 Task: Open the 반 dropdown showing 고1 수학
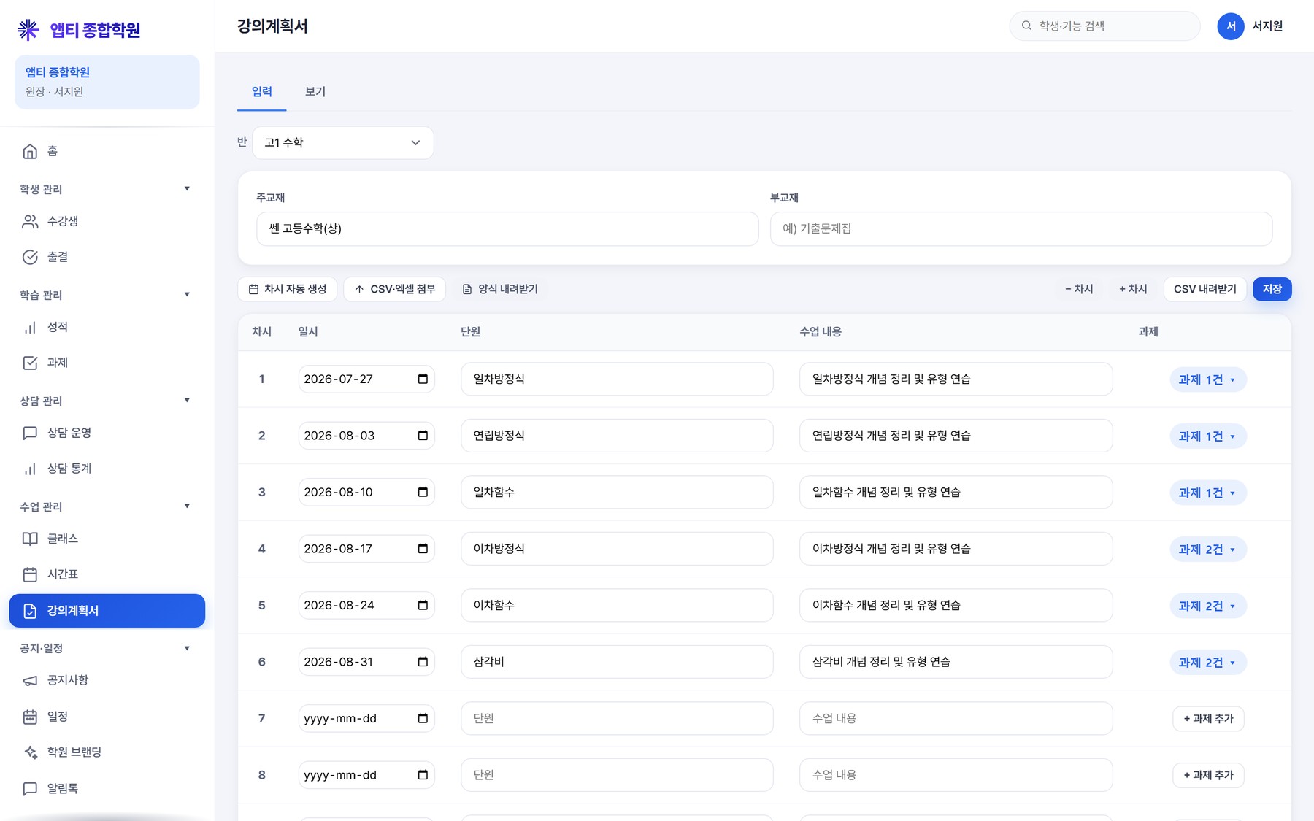(x=343, y=142)
